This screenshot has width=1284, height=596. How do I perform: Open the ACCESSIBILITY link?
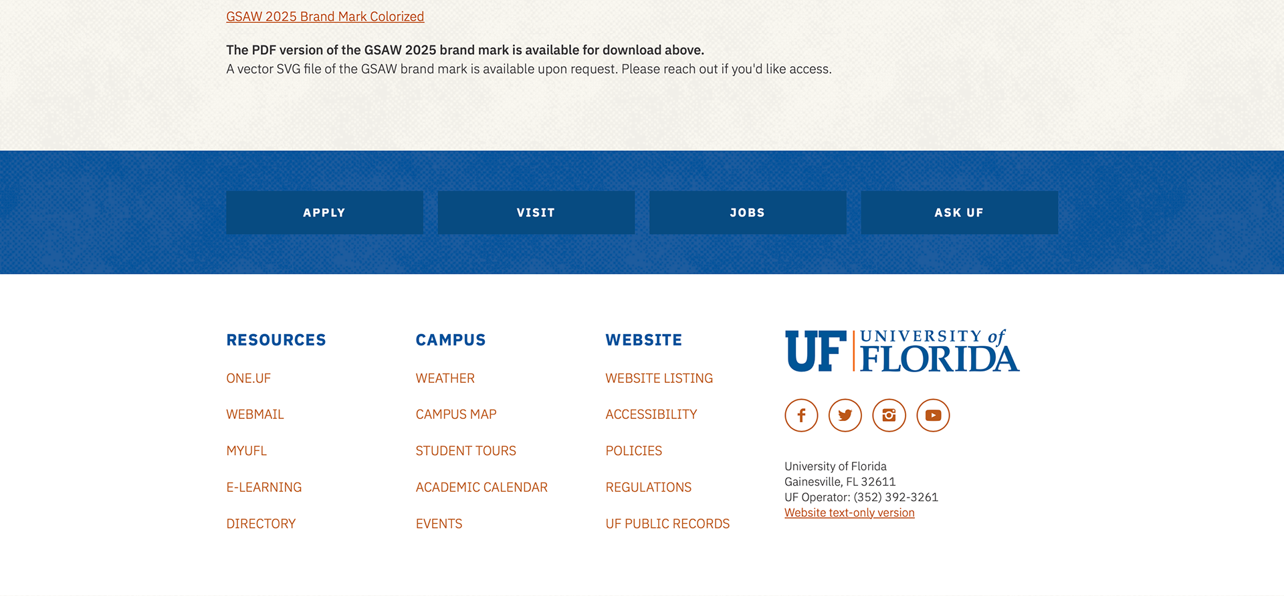[x=651, y=414]
